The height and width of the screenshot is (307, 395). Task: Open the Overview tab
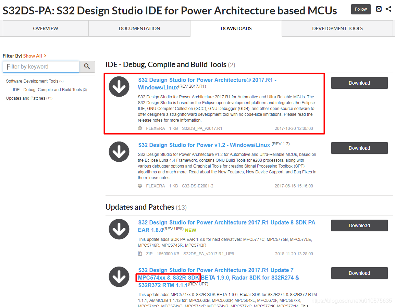[46, 28]
